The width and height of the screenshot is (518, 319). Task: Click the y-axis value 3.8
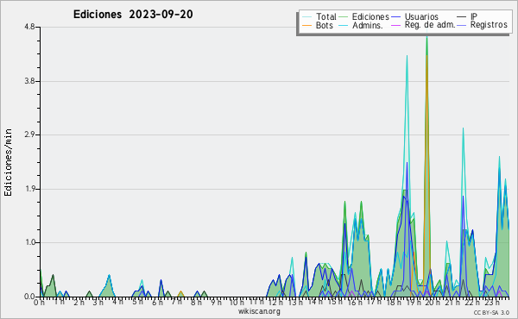[29, 81]
